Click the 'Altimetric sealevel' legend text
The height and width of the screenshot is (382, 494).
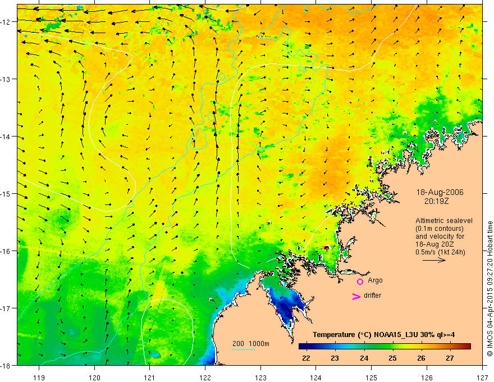pos(444,221)
